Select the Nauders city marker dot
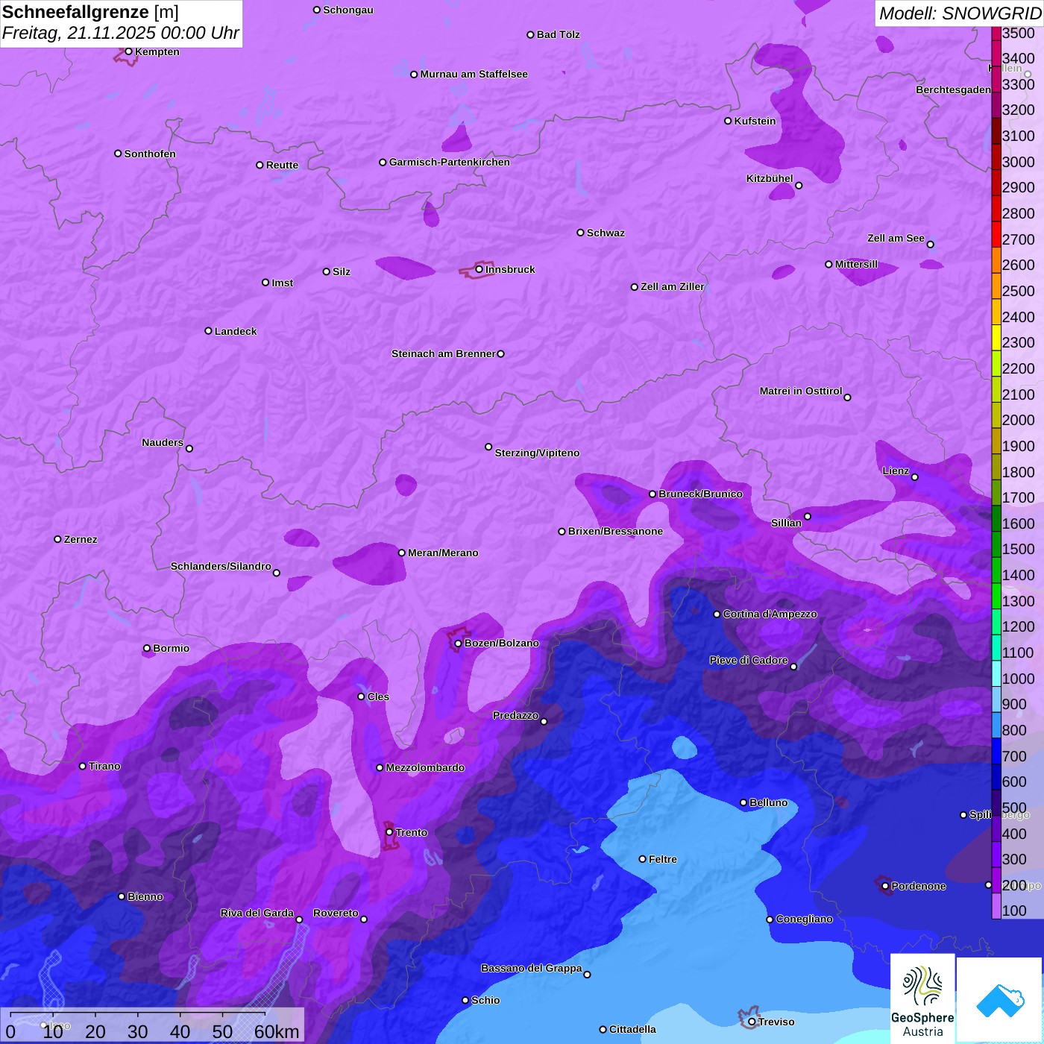1044x1044 pixels. [189, 448]
